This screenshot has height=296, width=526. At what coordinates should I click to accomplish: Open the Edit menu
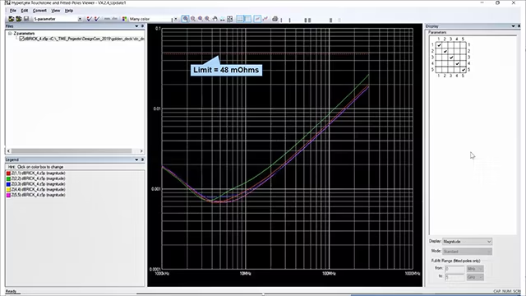click(25, 11)
